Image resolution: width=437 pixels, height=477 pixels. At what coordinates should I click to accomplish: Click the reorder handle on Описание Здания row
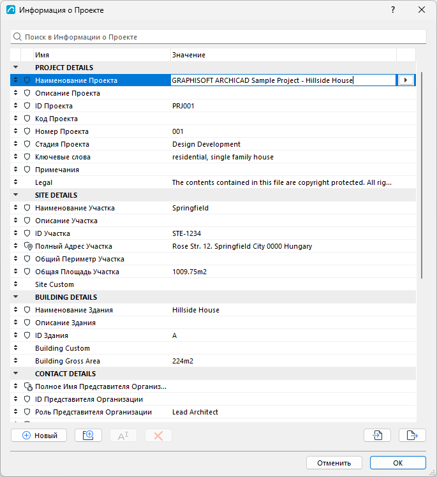15,323
